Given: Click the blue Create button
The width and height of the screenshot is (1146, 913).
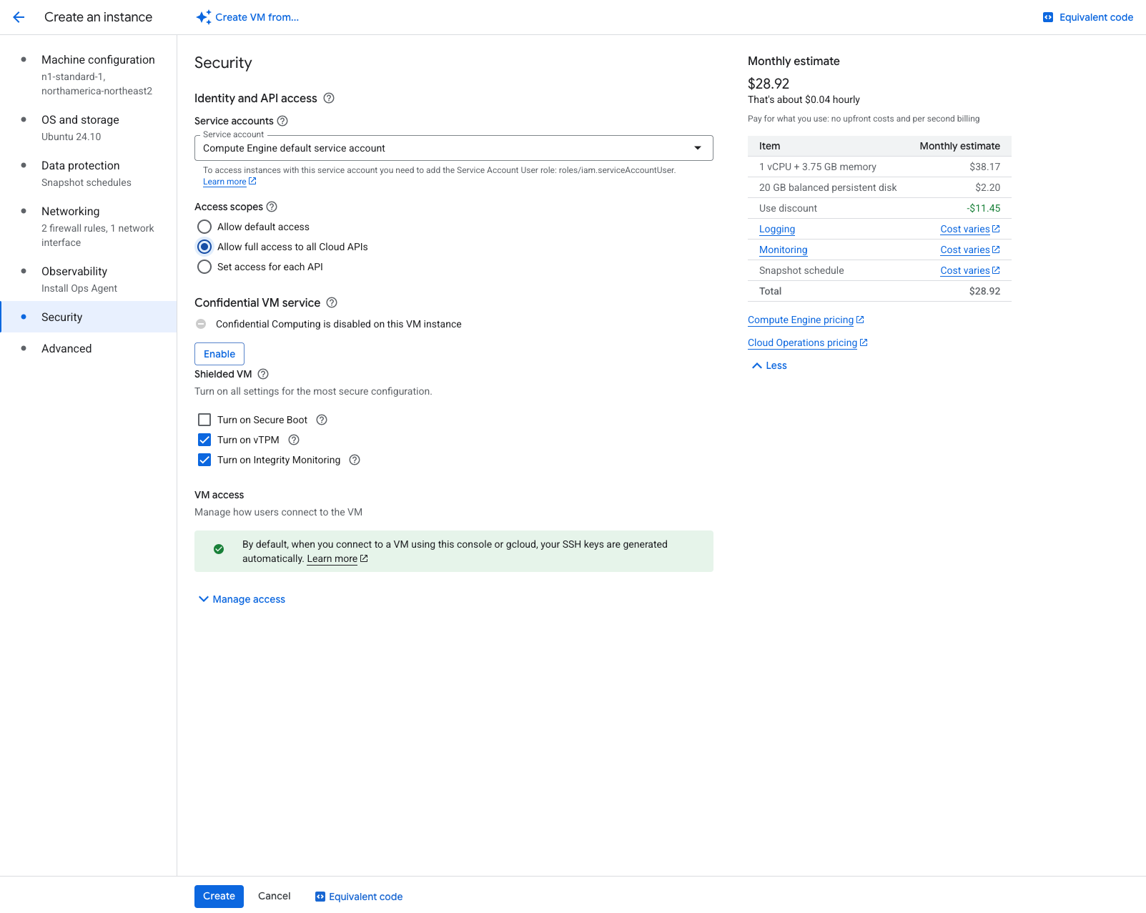Looking at the screenshot, I should 219,896.
